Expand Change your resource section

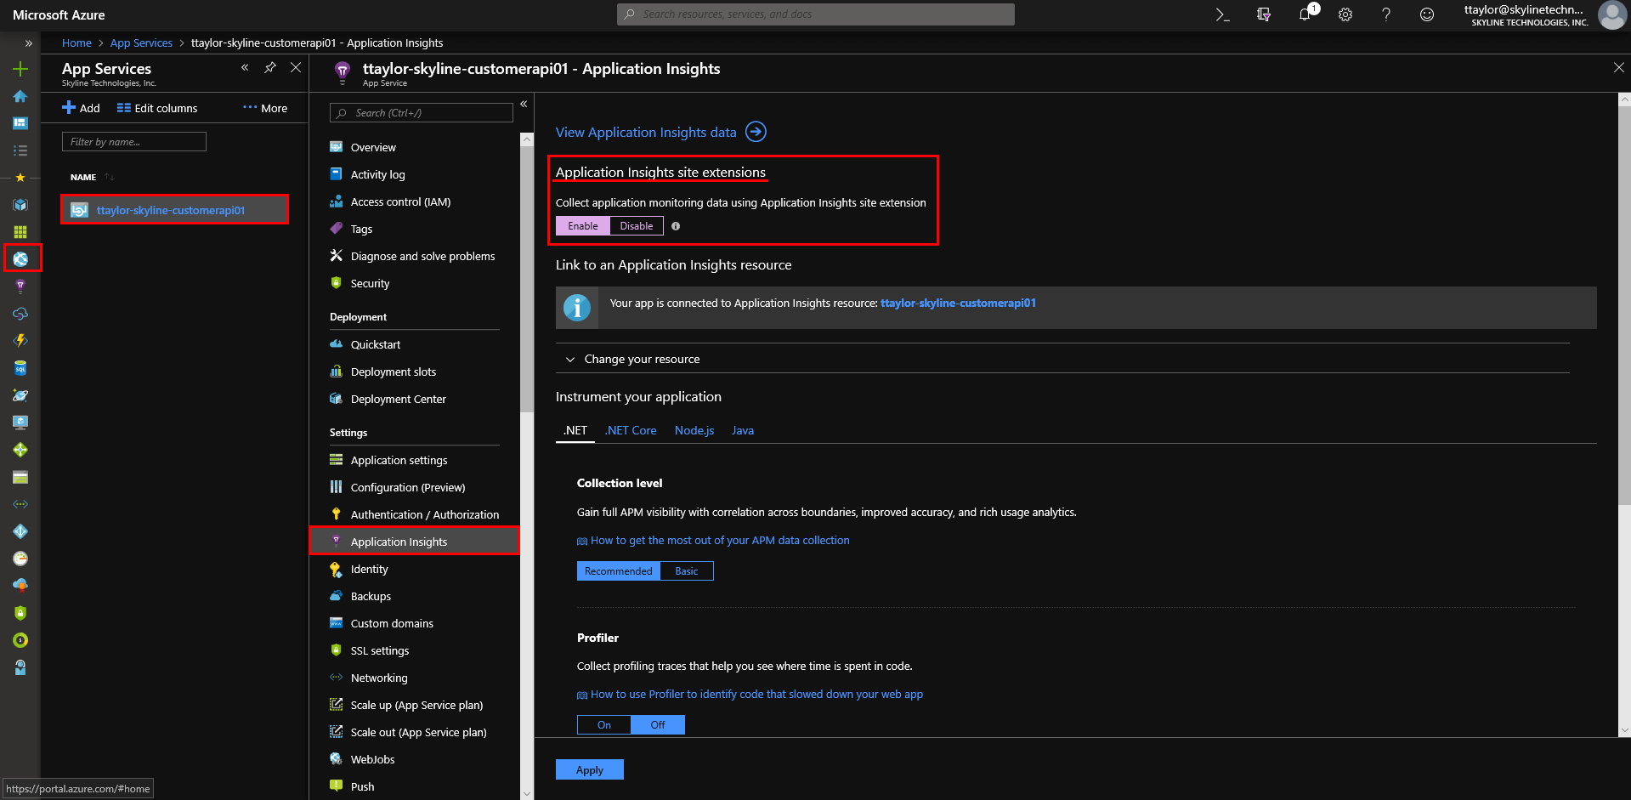point(1062,359)
